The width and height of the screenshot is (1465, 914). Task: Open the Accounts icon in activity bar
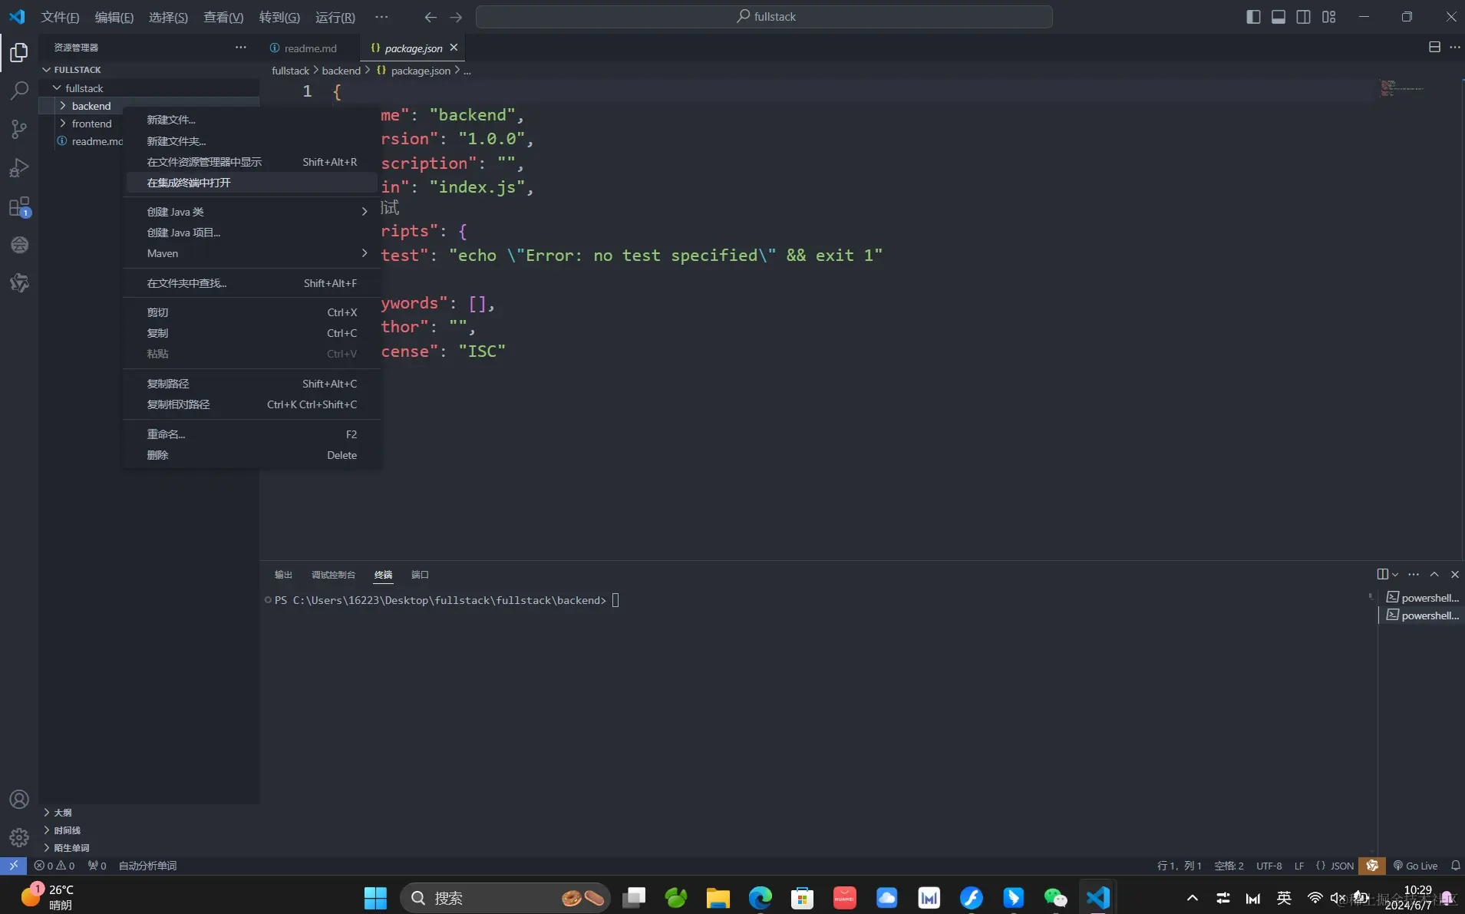[x=19, y=799]
